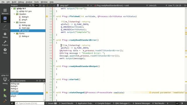Viewport: 187px width, 105px height.
Task: Collapse the Headers folder
Action: 14,14
